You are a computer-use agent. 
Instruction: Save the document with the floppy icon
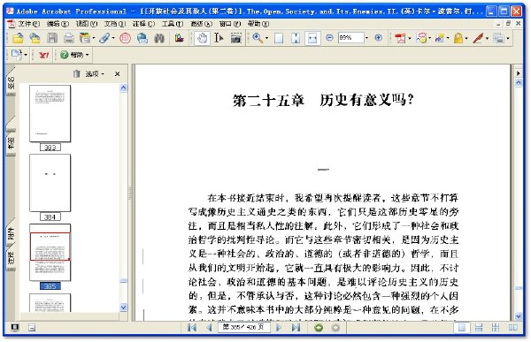pyautogui.click(x=52, y=37)
